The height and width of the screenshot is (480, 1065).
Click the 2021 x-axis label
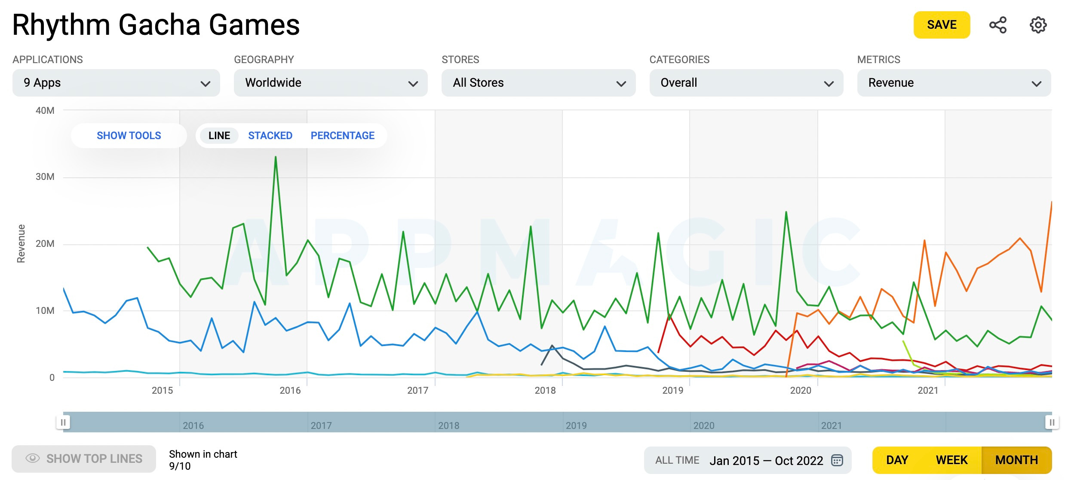click(x=928, y=390)
